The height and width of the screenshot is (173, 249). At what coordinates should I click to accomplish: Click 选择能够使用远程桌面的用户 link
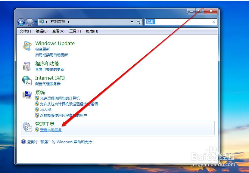[63, 116]
